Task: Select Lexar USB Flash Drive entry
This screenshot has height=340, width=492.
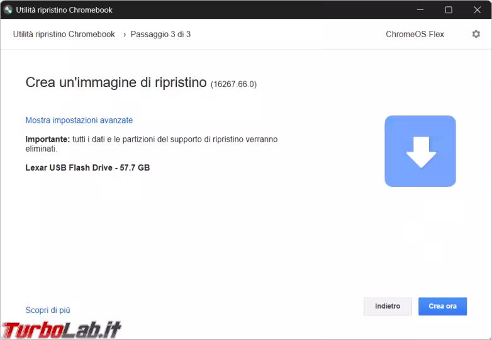Action: point(87,167)
